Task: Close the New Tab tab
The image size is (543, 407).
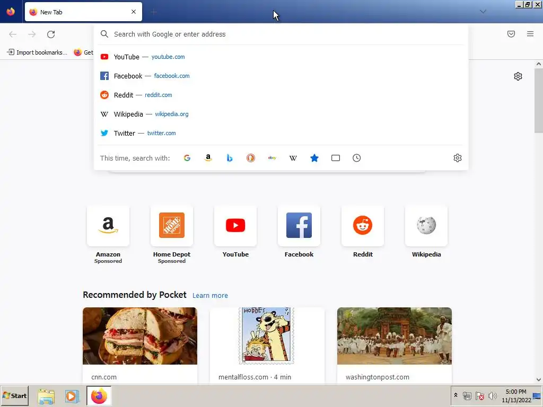Action: pyautogui.click(x=134, y=12)
